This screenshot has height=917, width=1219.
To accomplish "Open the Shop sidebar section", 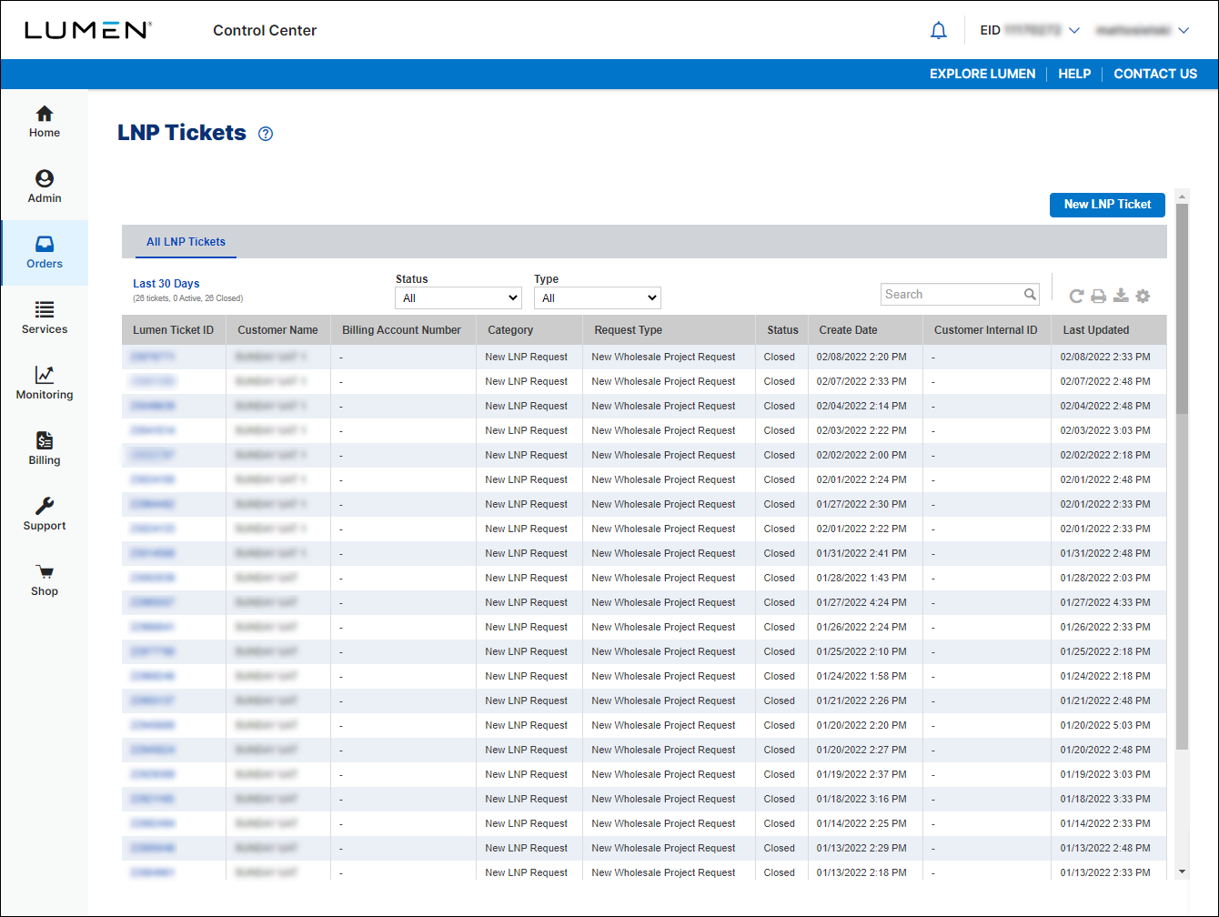I will [45, 580].
